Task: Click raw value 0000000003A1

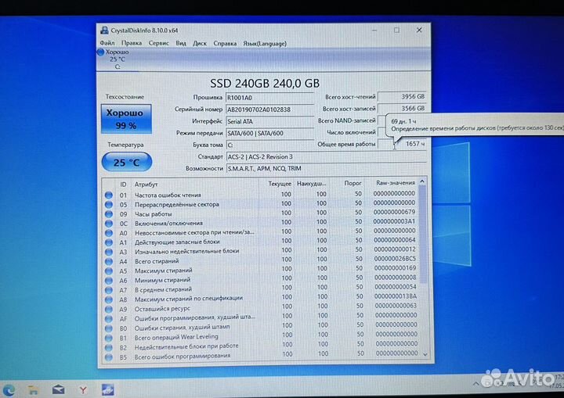Action: point(394,221)
